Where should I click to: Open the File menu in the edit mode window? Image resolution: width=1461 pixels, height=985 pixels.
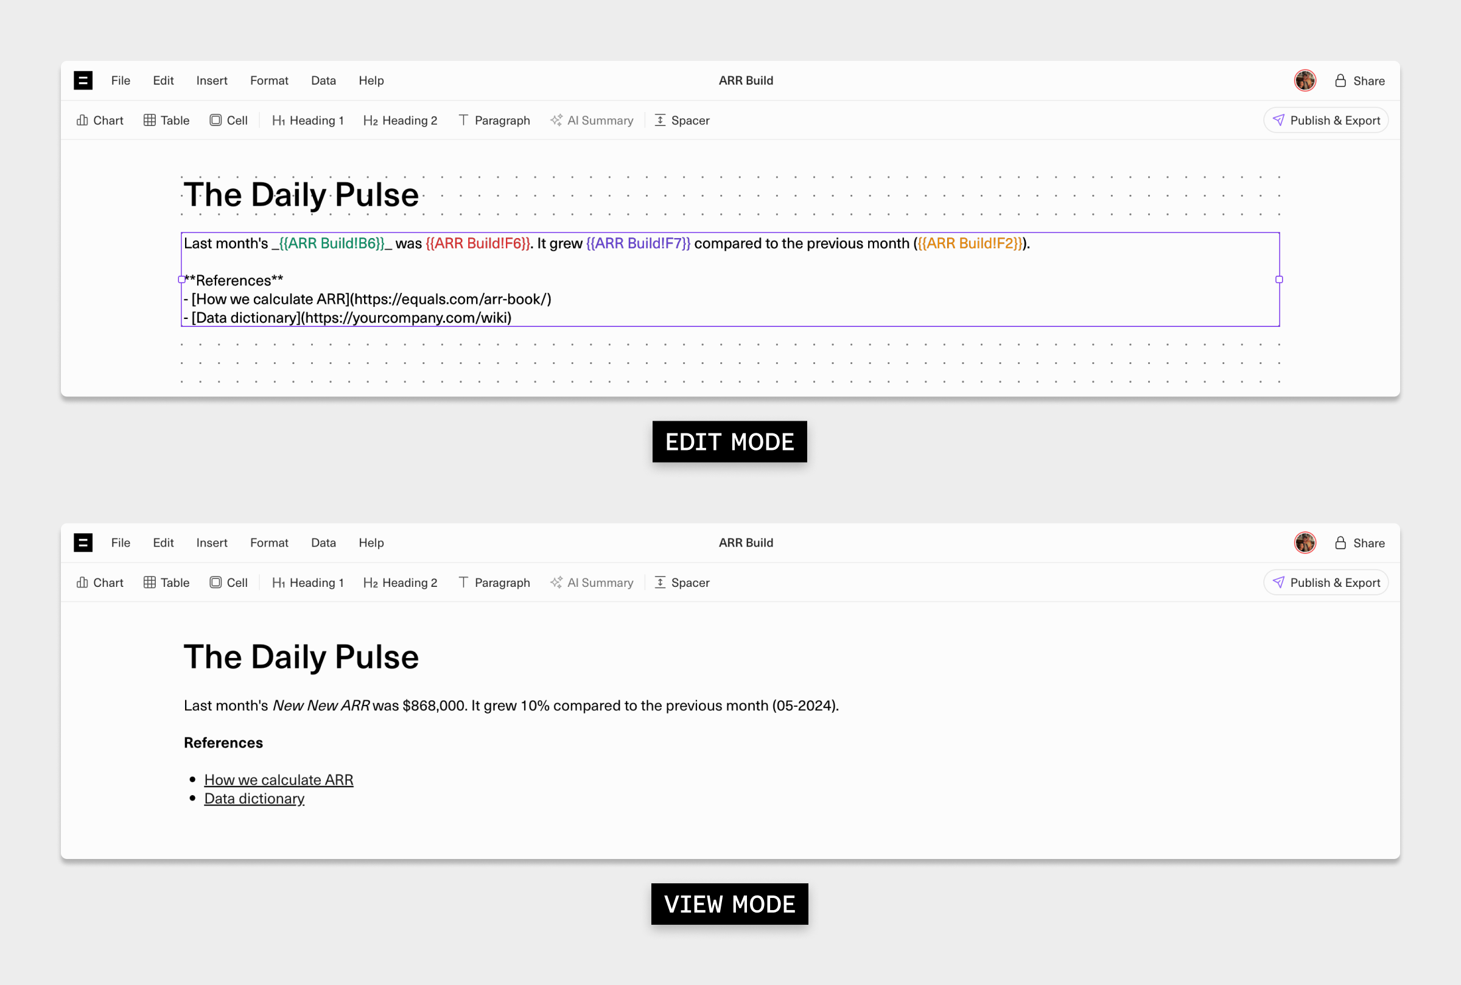(121, 80)
